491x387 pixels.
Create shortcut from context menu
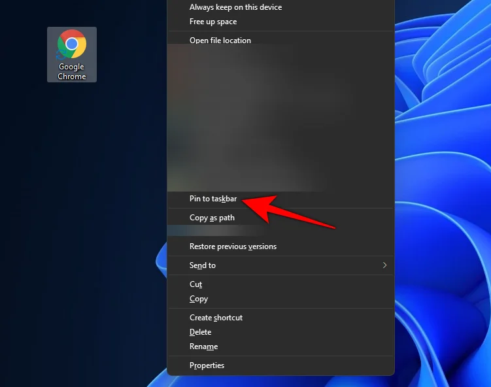pos(280,318)
